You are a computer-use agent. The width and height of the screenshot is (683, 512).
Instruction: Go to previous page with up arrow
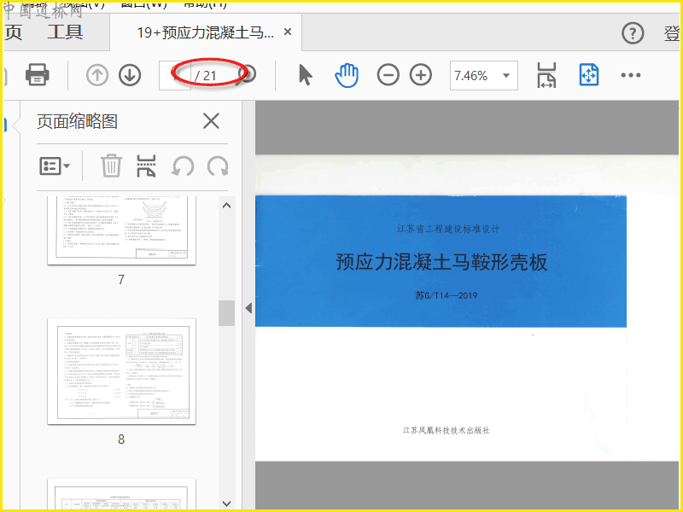[x=97, y=75]
